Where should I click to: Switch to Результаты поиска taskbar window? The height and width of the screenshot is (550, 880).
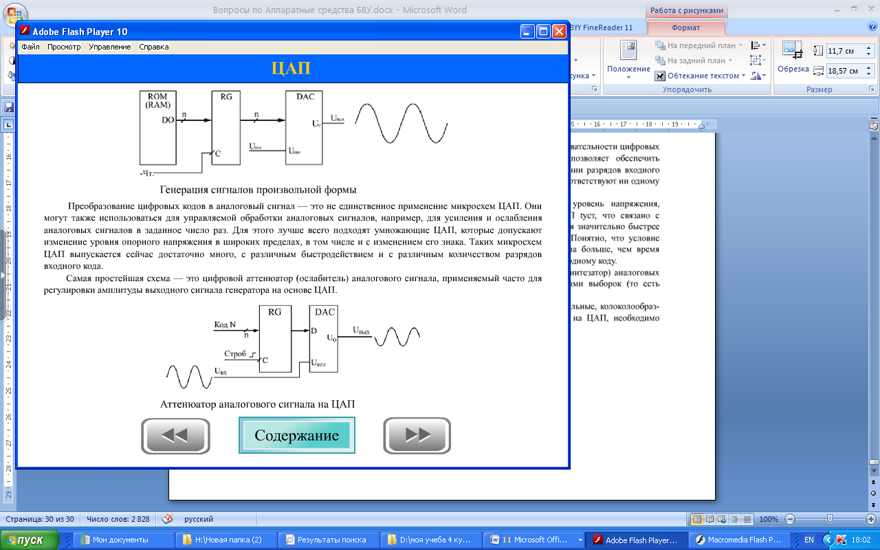point(328,540)
